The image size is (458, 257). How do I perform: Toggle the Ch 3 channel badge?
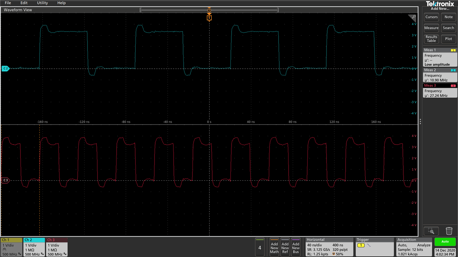pos(57,247)
